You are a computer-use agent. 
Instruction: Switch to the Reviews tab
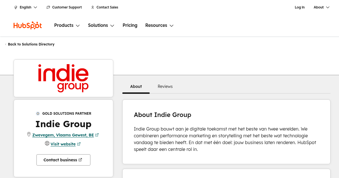point(165,86)
